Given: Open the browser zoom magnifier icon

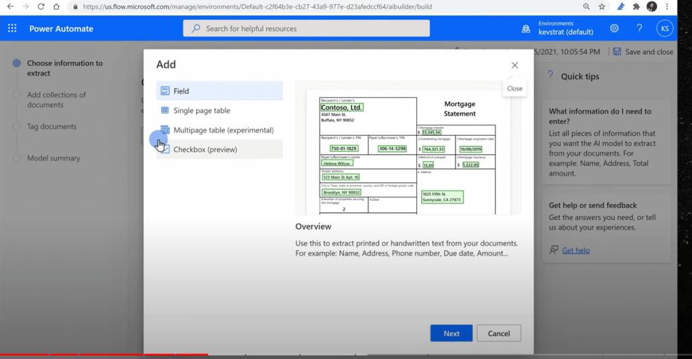Looking at the screenshot, I should [x=586, y=7].
